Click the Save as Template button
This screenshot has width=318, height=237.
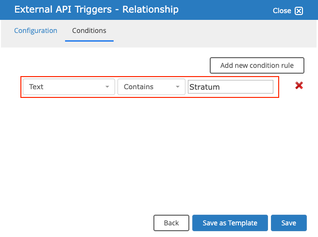pyautogui.click(x=230, y=223)
